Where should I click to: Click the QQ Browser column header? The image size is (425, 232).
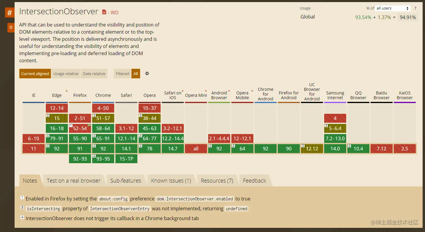[x=358, y=95]
